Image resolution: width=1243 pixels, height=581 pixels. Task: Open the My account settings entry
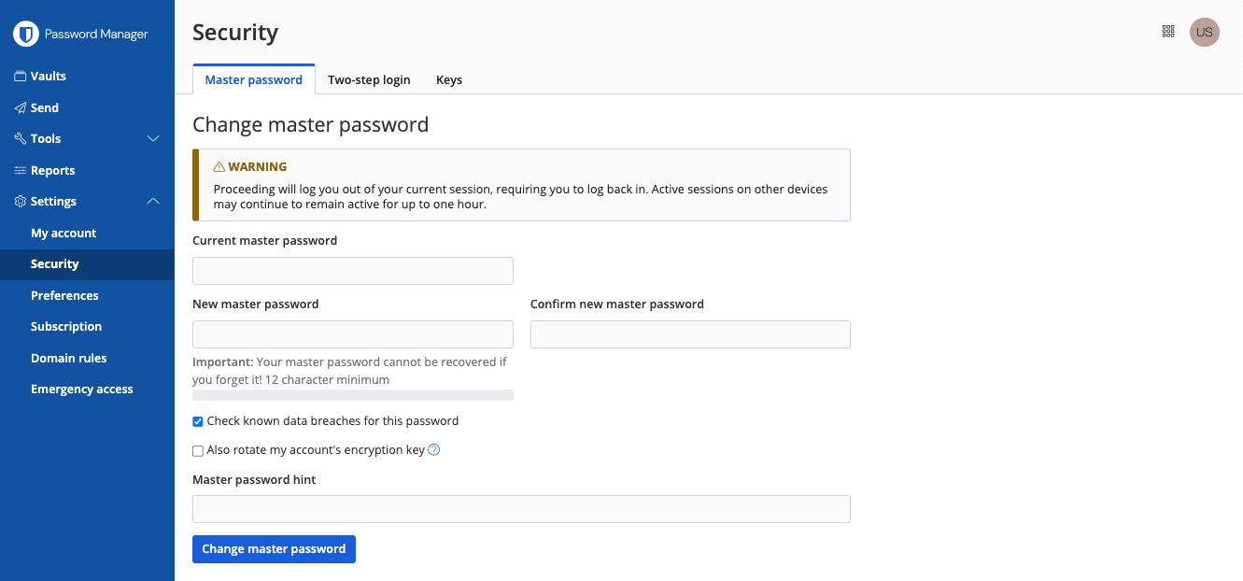click(x=63, y=233)
